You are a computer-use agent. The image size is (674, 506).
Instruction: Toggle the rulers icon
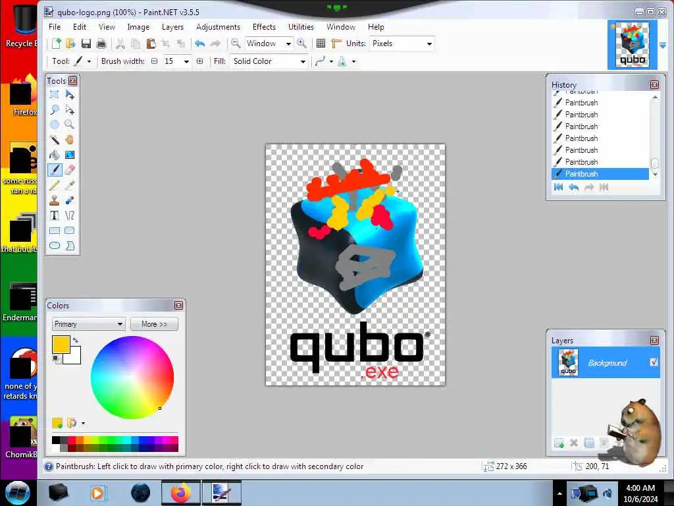[336, 43]
